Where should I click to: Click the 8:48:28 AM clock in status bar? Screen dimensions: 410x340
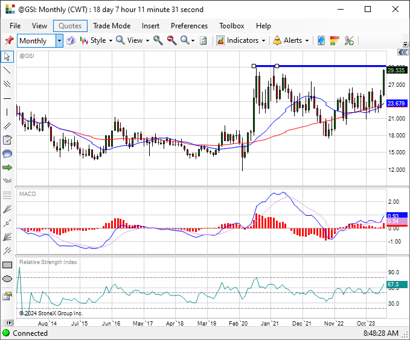380,333
